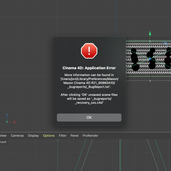Select the blue center point of the axis gizmo
Image resolution: width=171 pixels, height=171 pixels.
[150, 59]
